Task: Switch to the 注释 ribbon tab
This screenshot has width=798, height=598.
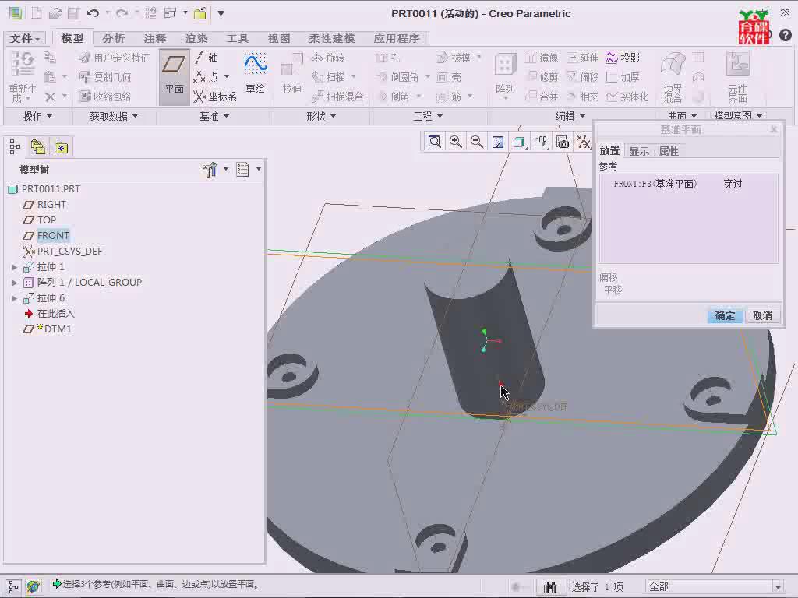Action: pyautogui.click(x=155, y=38)
